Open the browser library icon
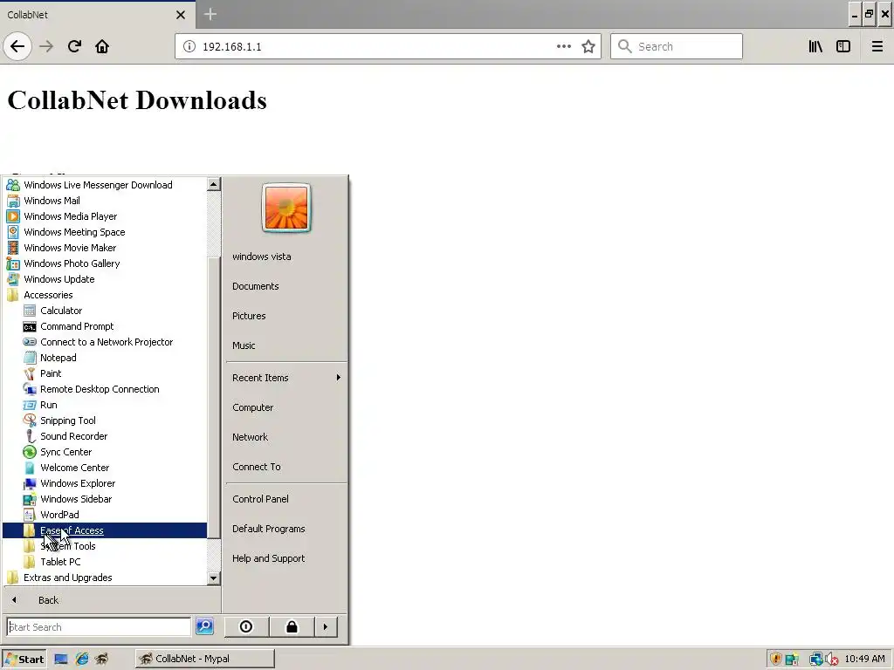Image resolution: width=894 pixels, height=670 pixels. (815, 47)
